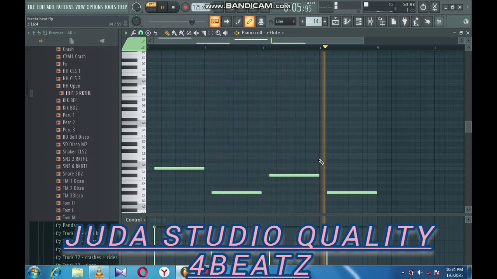497x279 pixels.
Task: Toggle the piano roll magnet snap
Action: [141, 33]
